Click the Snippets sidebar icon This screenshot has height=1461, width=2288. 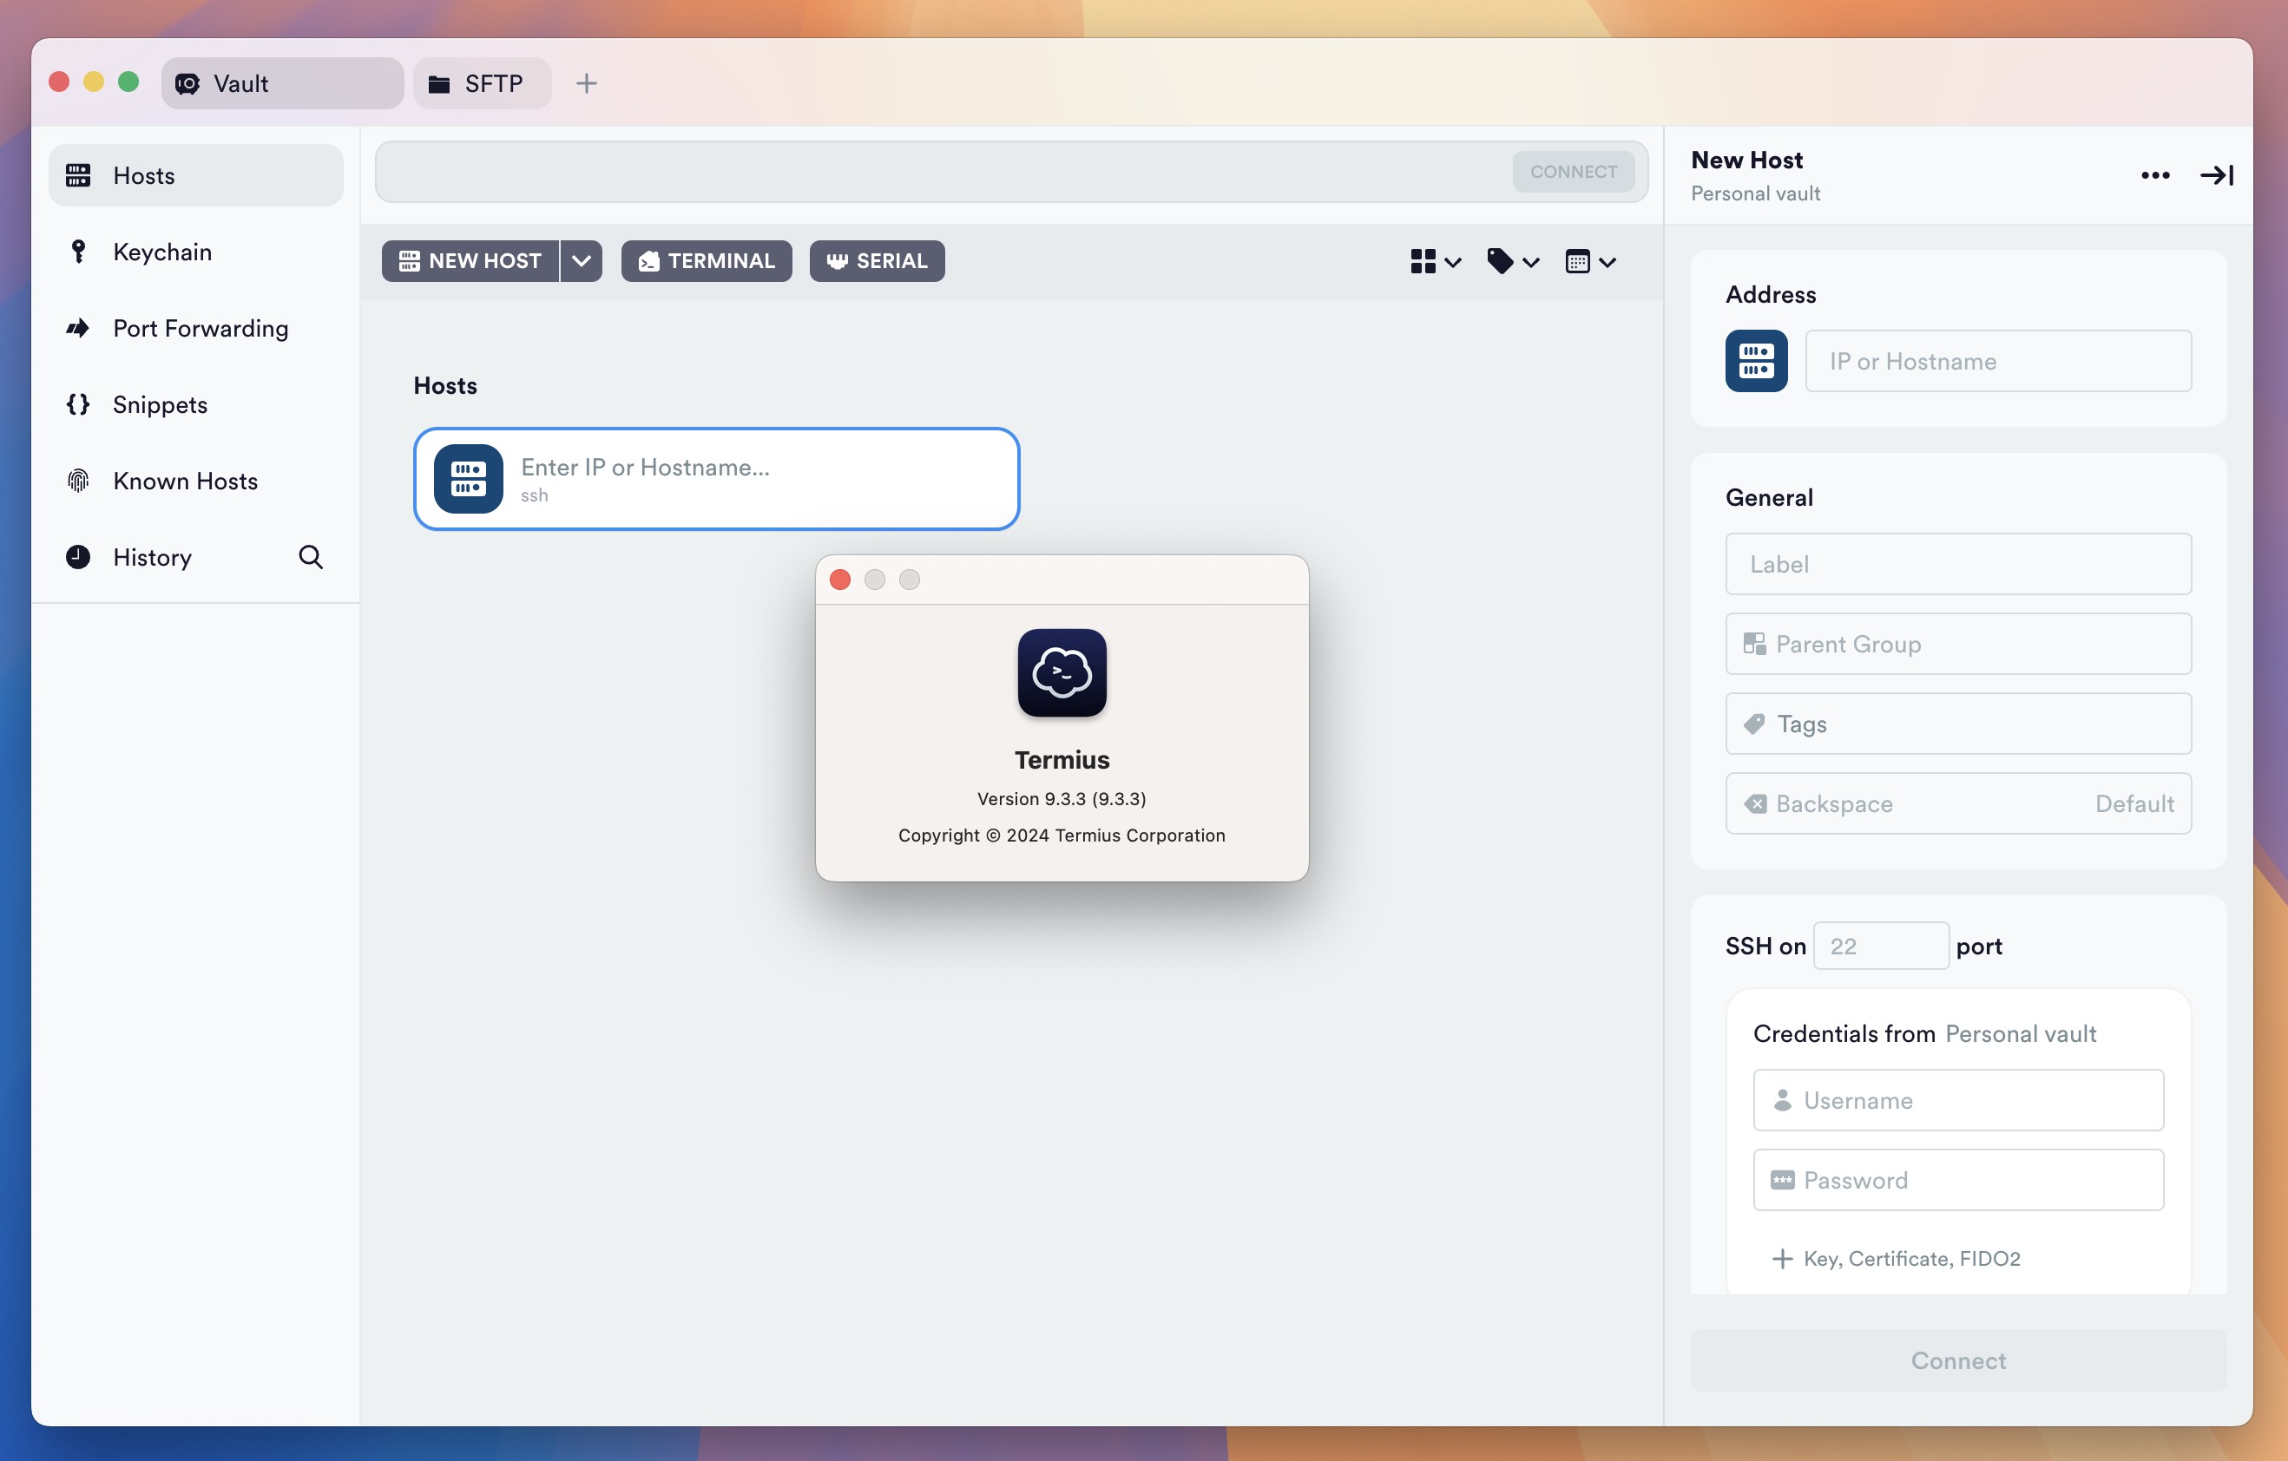pos(78,403)
